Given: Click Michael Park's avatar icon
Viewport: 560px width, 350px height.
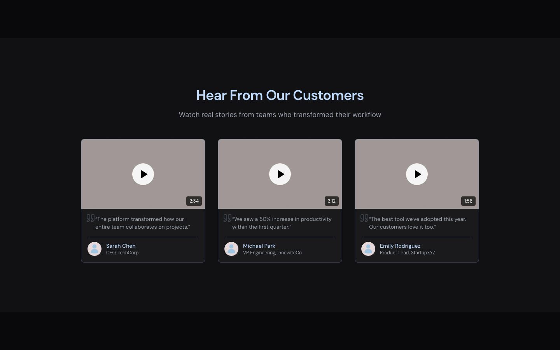Looking at the screenshot, I should (231, 249).
